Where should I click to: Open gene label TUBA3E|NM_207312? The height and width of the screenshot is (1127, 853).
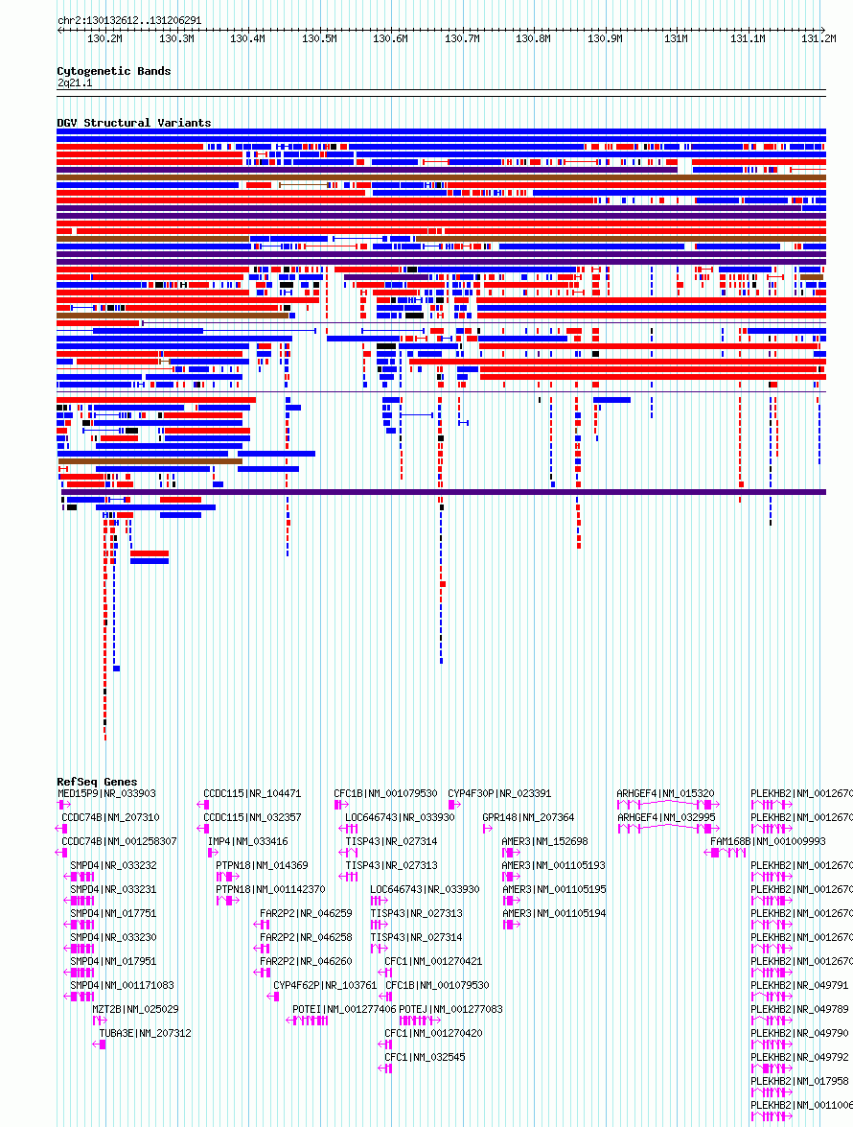click(145, 1033)
